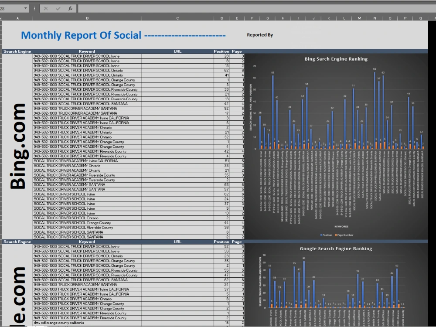
Task: Click the Cancel X icon in formula bar
Action: [x=46, y=9]
